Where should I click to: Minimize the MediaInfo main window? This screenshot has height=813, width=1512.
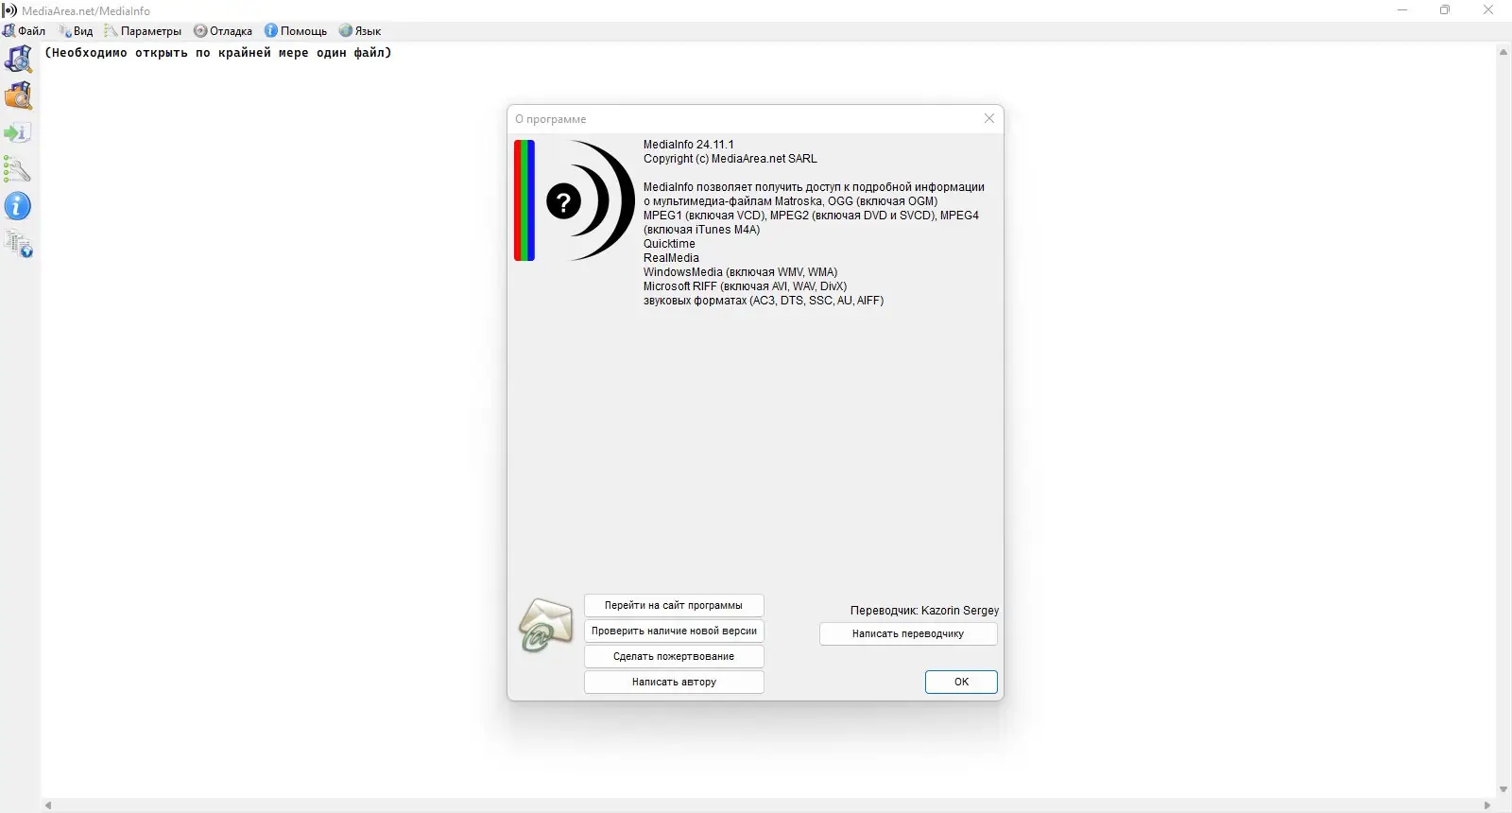[1402, 10]
